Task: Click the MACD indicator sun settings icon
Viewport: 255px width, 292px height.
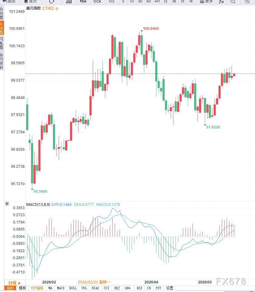Action: 7,203
